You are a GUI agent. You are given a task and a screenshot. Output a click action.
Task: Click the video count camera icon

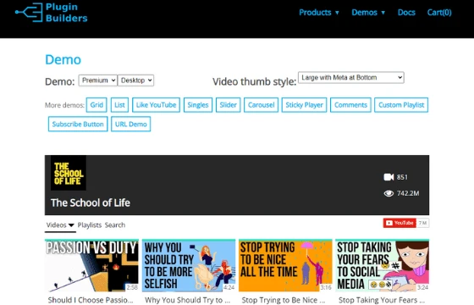point(389,177)
